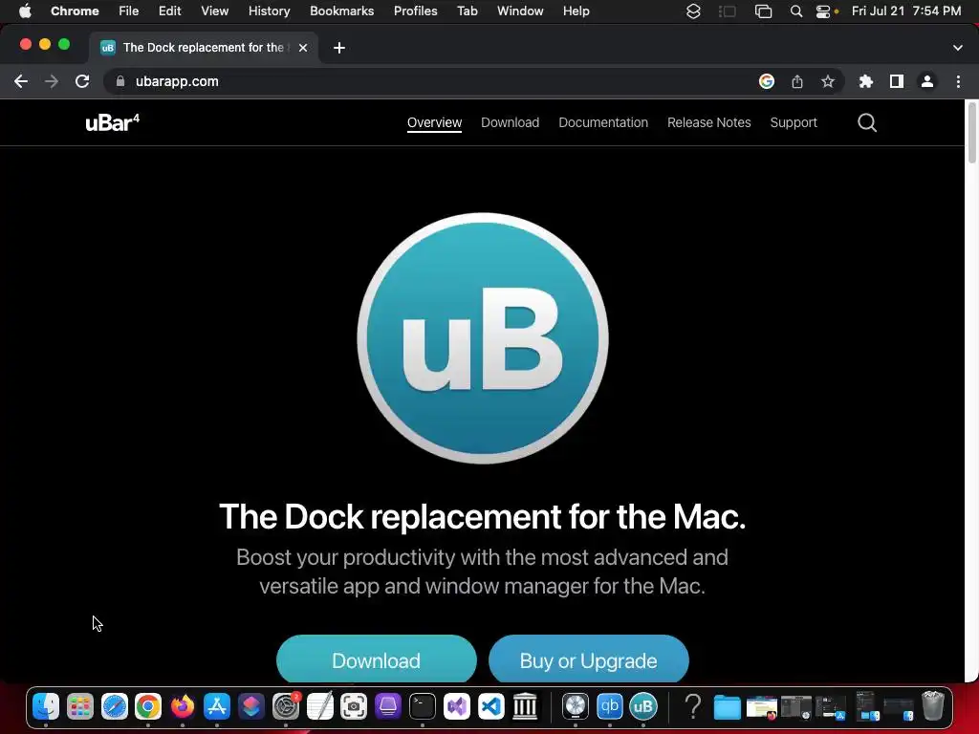
Task: Open a new tab with plus button
Action: click(339, 48)
